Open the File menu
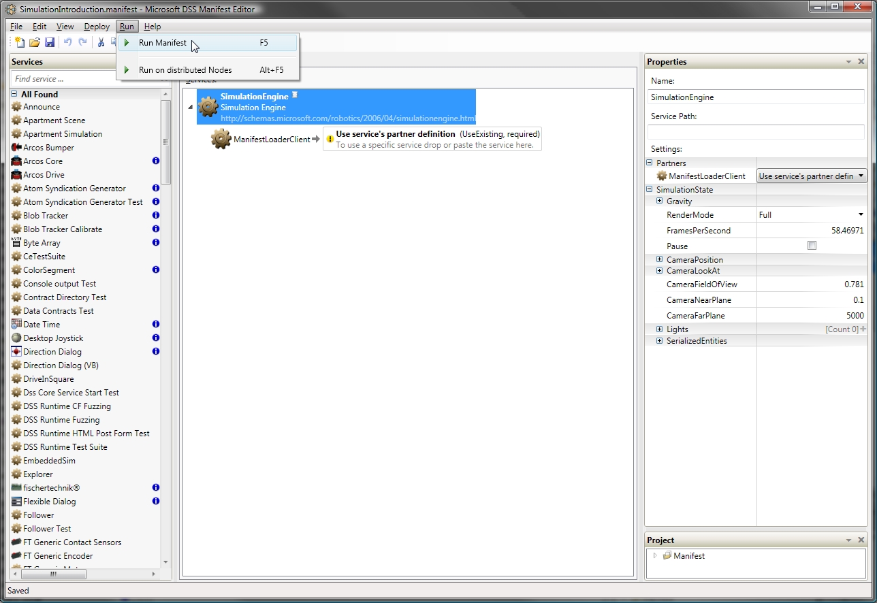This screenshot has height=603, width=877. tap(16, 27)
